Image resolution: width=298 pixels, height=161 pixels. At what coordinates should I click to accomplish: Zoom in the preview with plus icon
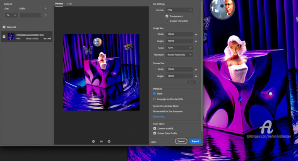point(109,141)
